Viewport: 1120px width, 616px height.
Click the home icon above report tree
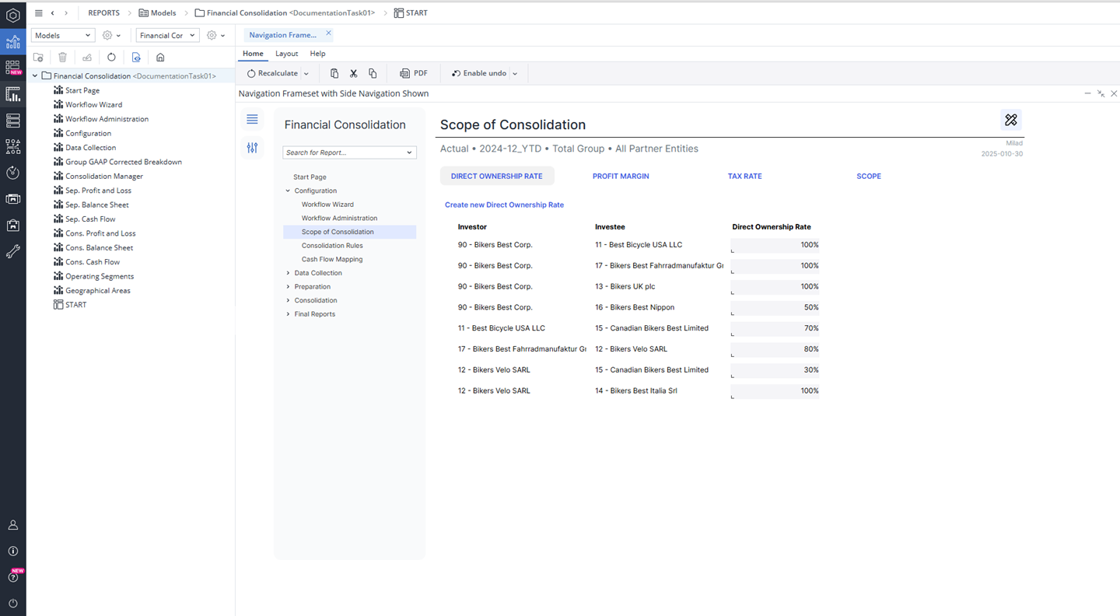pyautogui.click(x=160, y=58)
